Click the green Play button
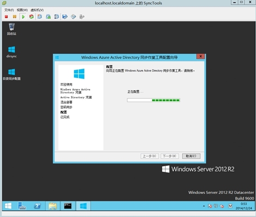 (23, 17)
